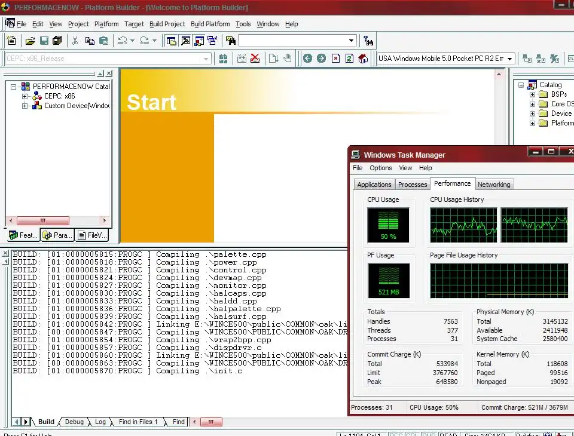Click the Redo arrow icon
This screenshot has height=436, width=574.
point(145,41)
